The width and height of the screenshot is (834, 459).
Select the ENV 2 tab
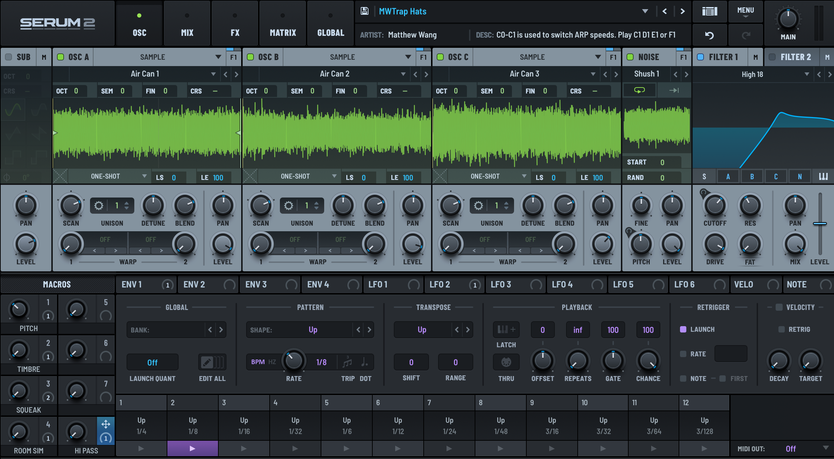(x=208, y=284)
